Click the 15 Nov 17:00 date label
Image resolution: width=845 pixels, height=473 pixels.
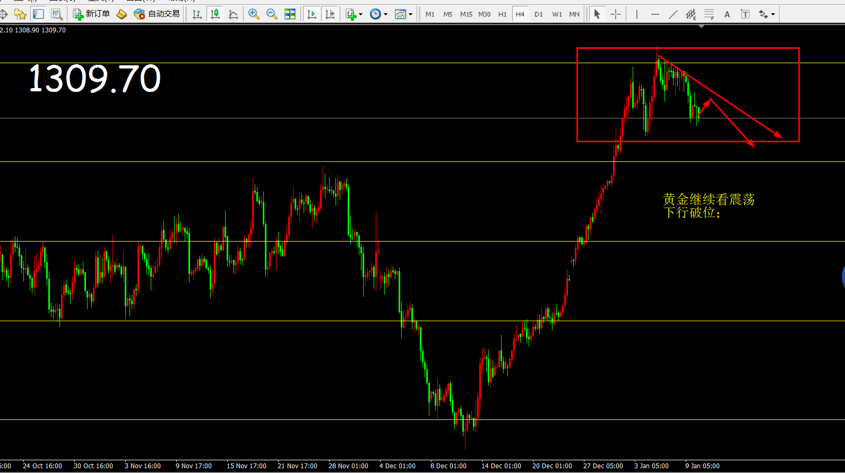pos(246,466)
